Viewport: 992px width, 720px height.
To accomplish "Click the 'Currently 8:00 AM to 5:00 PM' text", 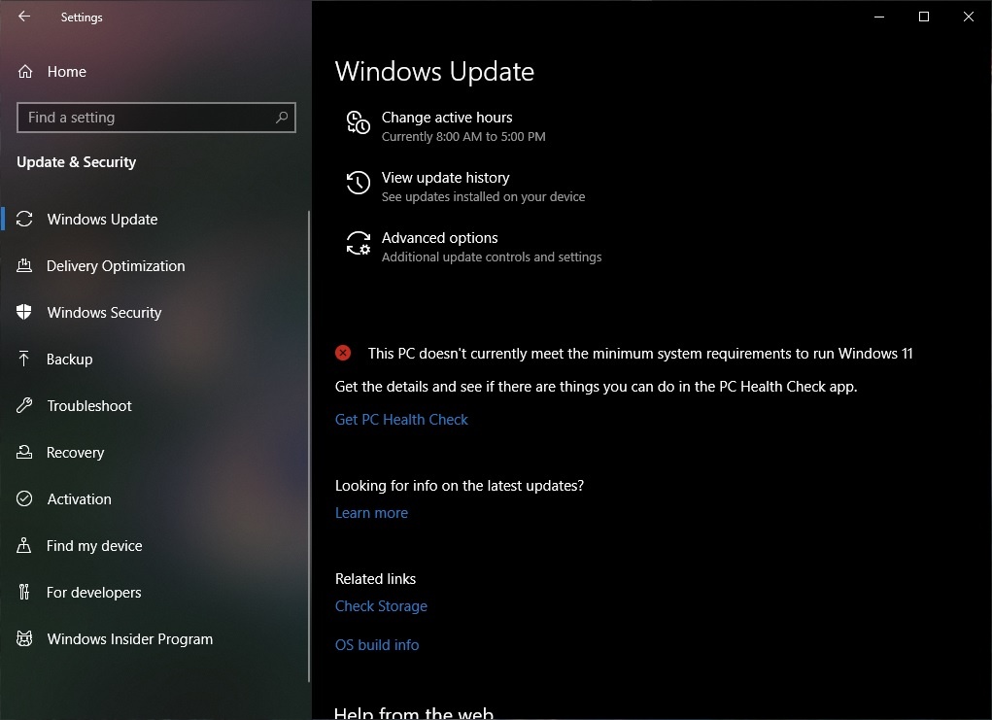I will pyautogui.click(x=463, y=137).
